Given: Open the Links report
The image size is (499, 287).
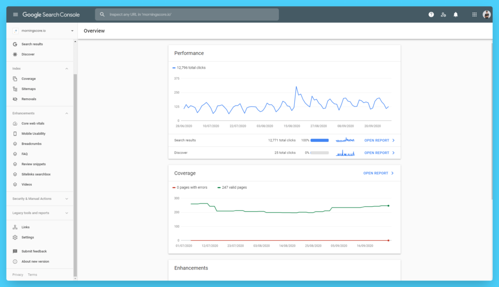Looking at the screenshot, I should [x=24, y=227].
